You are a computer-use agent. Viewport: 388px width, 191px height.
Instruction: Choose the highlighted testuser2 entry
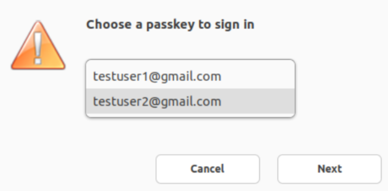tap(157, 101)
